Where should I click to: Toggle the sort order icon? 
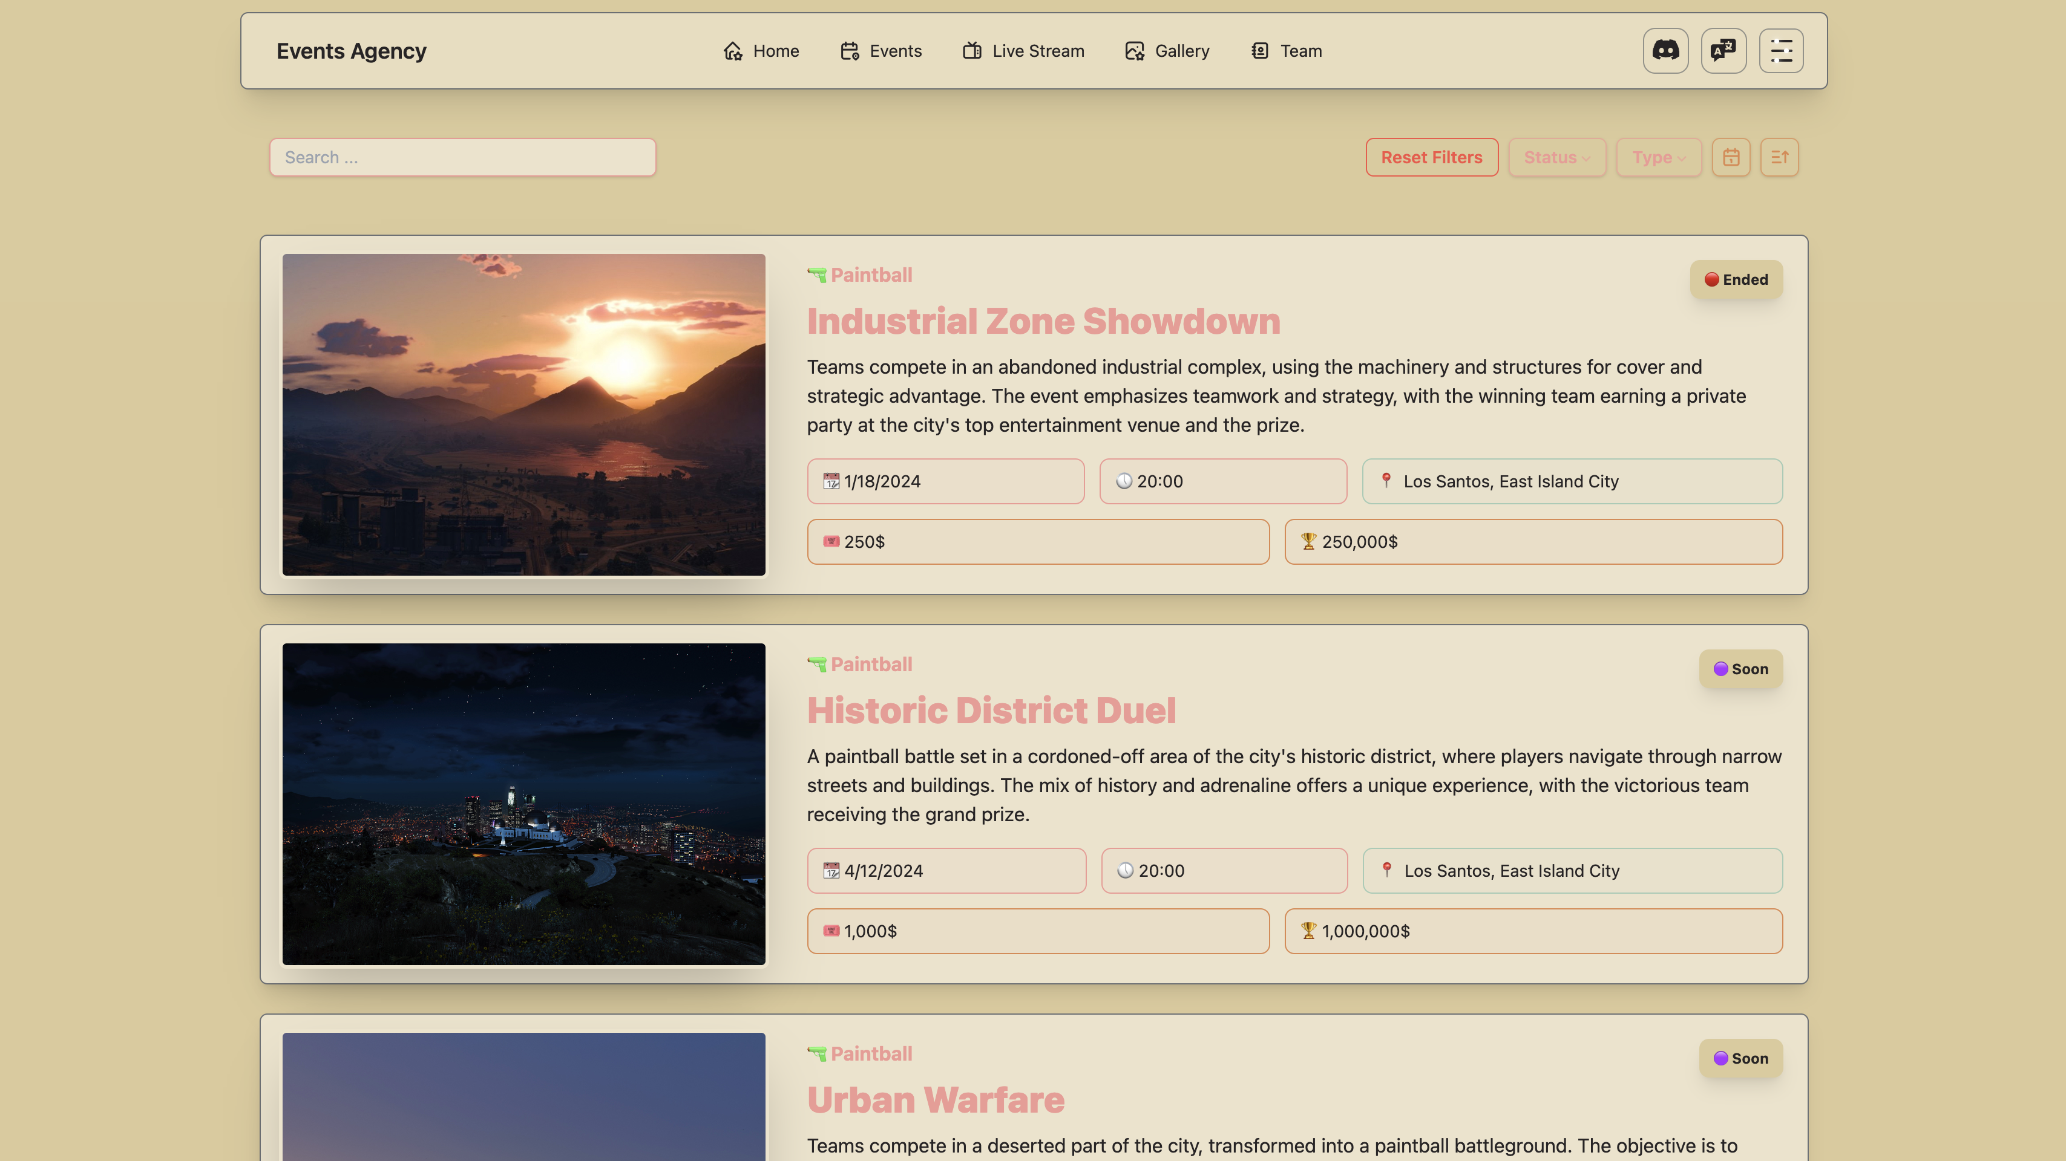pos(1779,157)
